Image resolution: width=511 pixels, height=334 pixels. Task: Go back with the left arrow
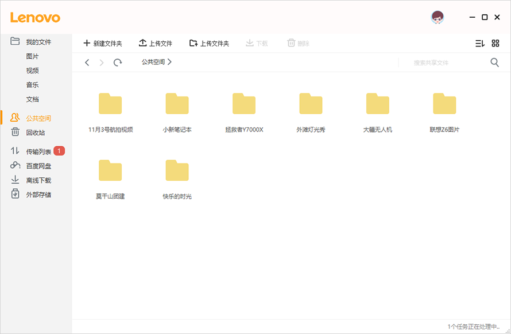pos(87,62)
